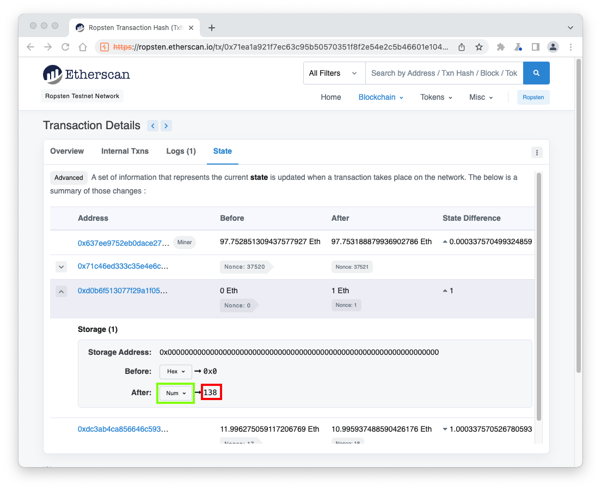Show the tab search dropdown arrow
Screen dimensions: 601x490
pyautogui.click(x=571, y=28)
